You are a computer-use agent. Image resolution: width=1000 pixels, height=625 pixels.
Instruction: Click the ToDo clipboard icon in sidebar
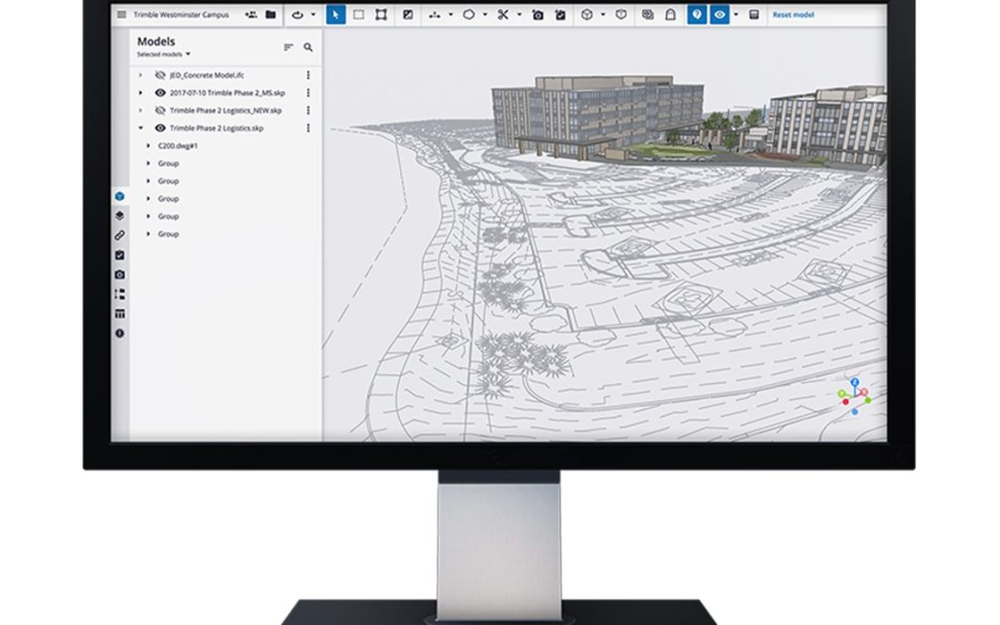pos(119,255)
